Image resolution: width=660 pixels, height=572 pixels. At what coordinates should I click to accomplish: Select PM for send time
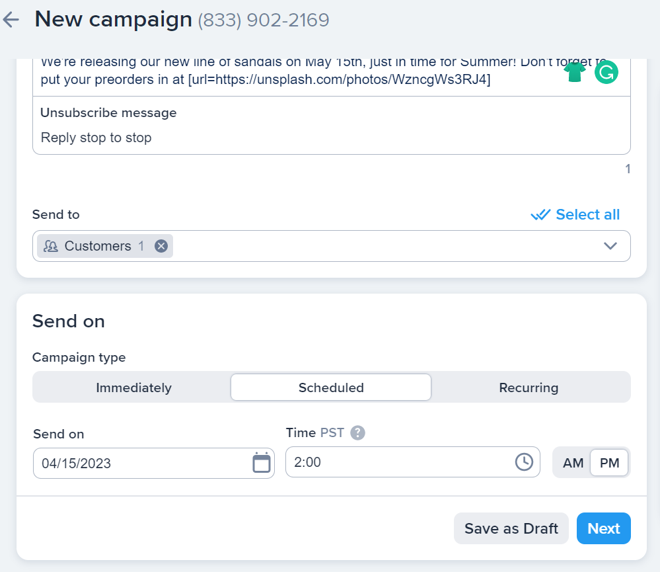pos(609,463)
